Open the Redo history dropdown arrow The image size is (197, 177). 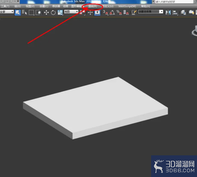(15, 1)
